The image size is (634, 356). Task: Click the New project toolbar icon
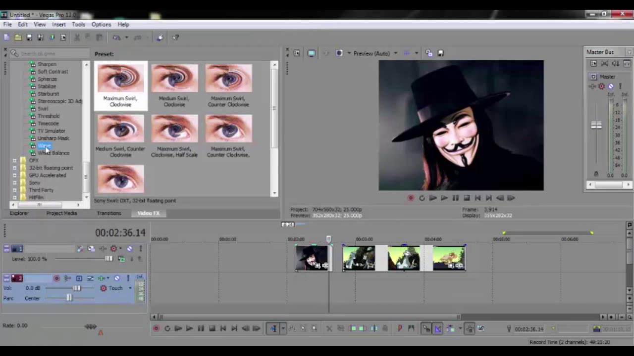point(6,38)
